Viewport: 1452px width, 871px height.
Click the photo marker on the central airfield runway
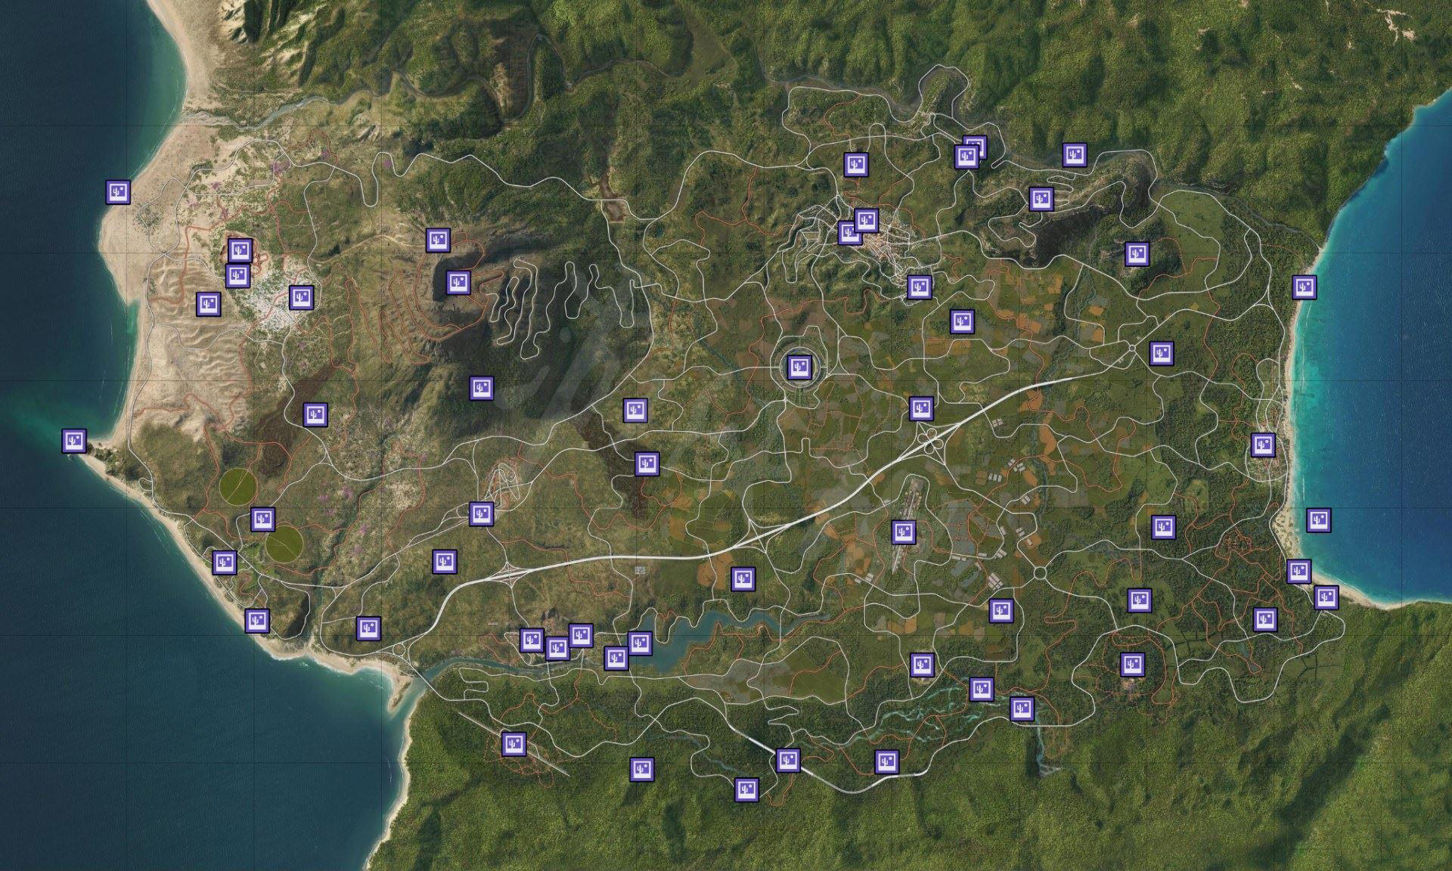pos(903,532)
